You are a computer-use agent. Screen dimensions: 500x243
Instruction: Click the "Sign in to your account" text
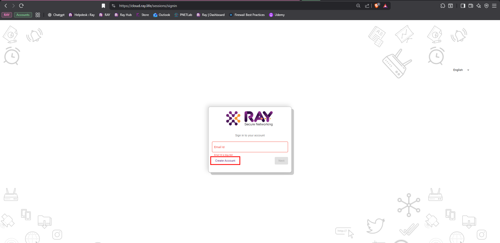point(250,136)
